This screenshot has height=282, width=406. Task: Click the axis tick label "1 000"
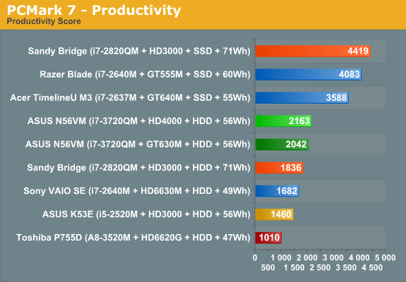281,258
